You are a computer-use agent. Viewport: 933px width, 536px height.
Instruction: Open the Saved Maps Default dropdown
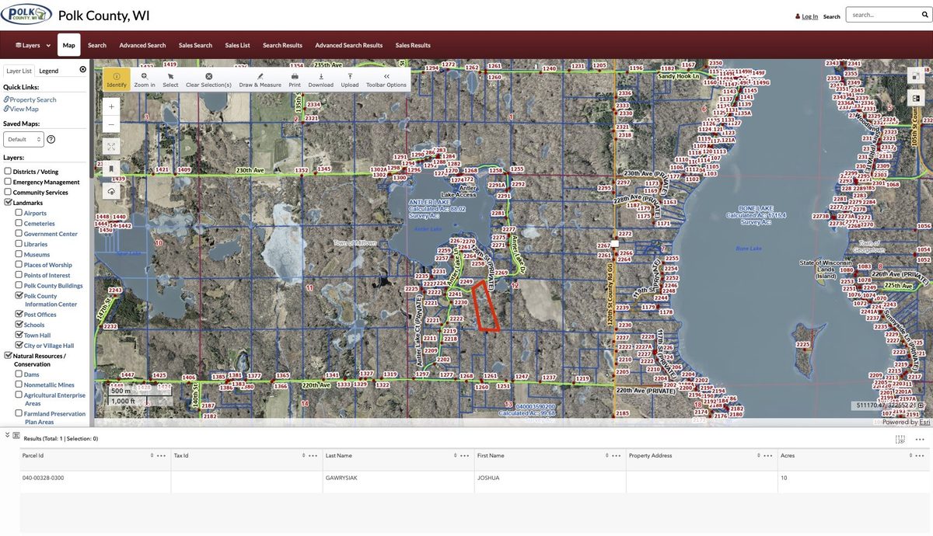tap(23, 139)
